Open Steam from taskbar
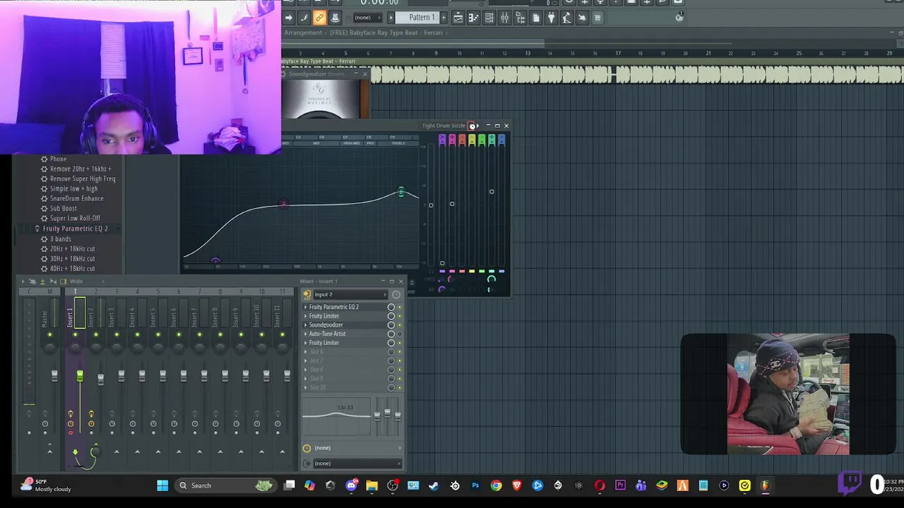The image size is (904, 508). pos(434,485)
